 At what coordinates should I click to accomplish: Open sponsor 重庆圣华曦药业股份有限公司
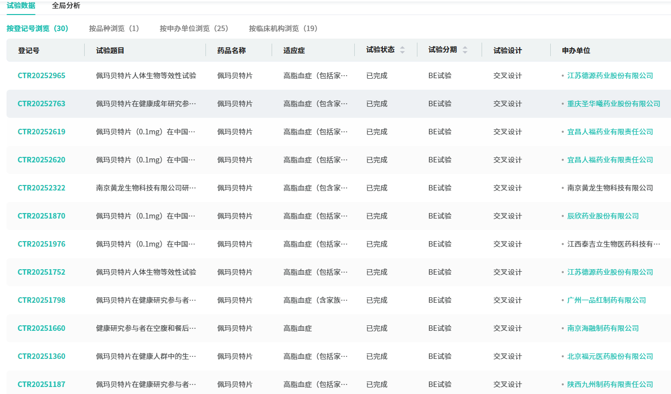[x=613, y=104]
